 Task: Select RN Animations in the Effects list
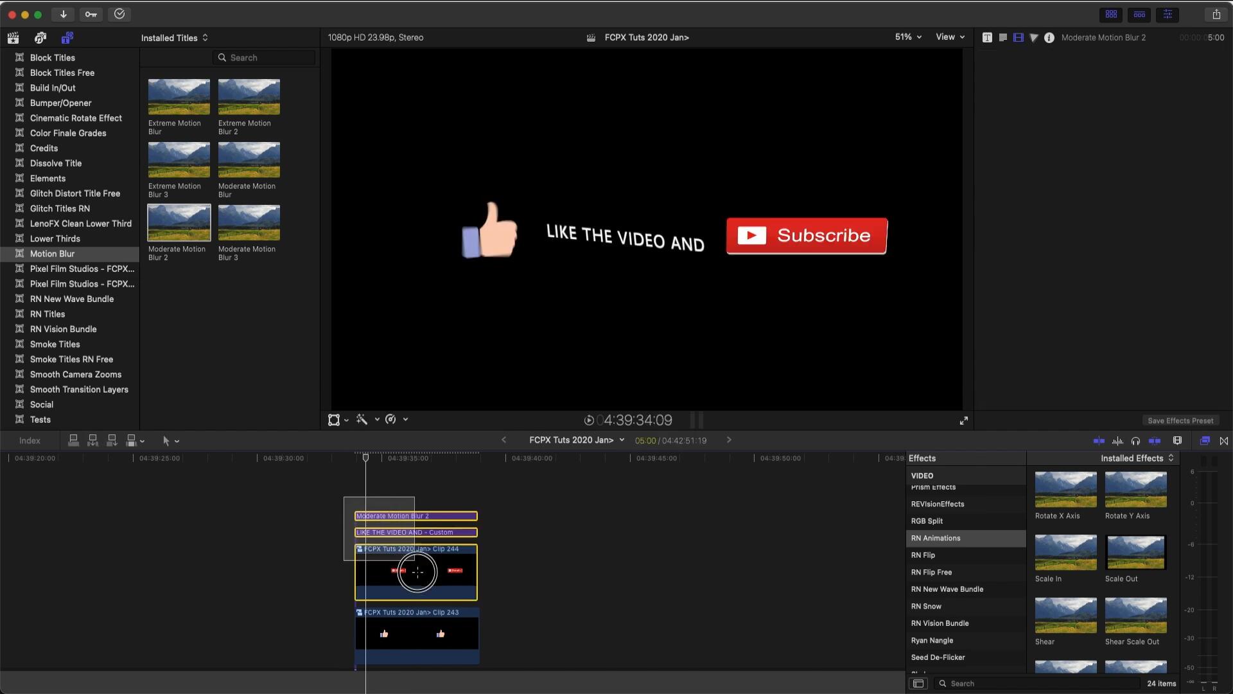(936, 538)
